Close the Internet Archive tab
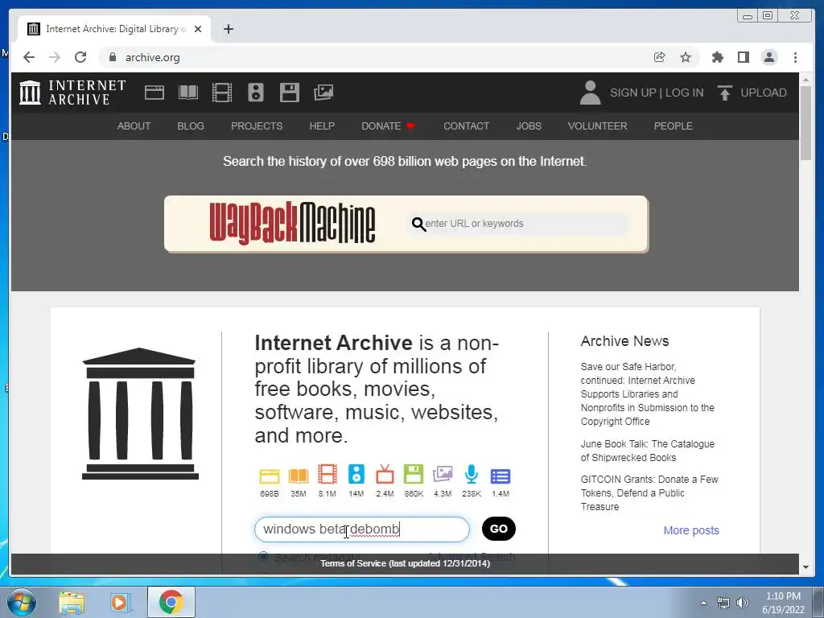Screen dimensions: 824x618 198,29
